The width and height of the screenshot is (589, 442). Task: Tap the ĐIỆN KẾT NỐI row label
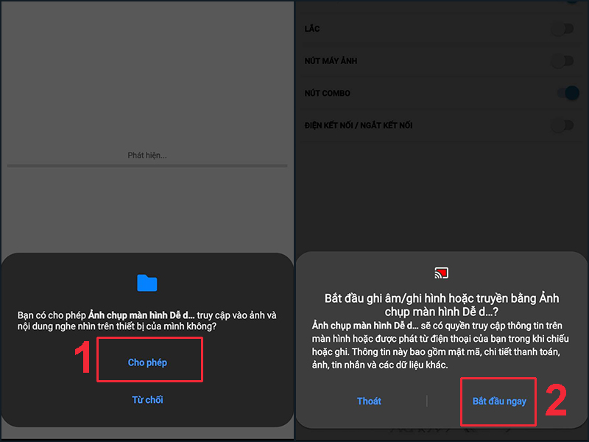point(359,125)
